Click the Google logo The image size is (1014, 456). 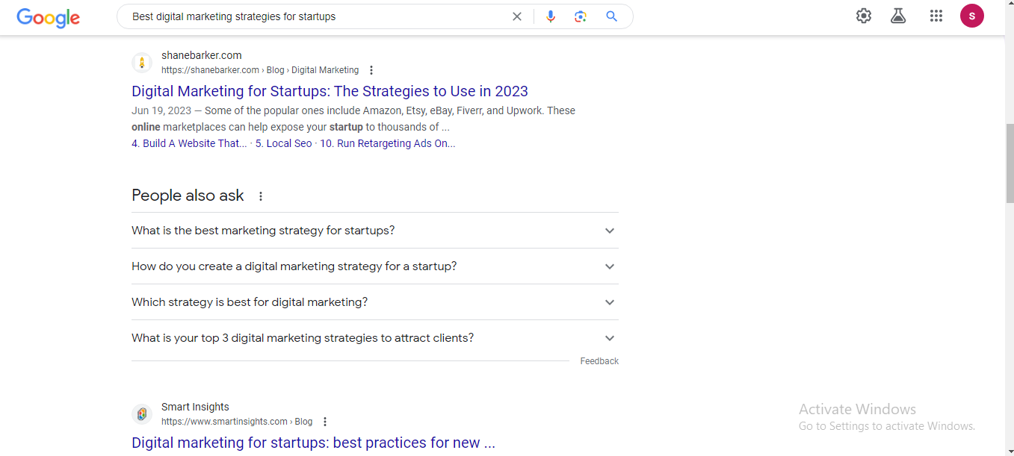pos(48,17)
